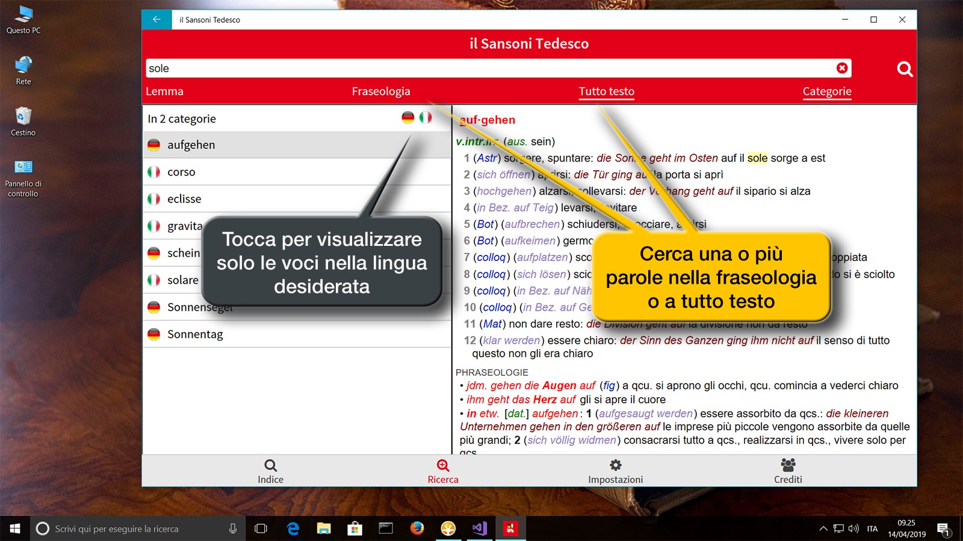Open the aufgehen entry in the results
The image size is (963, 541).
(x=297, y=145)
